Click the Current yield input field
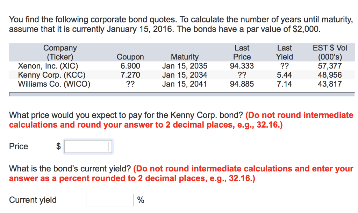 109,200
